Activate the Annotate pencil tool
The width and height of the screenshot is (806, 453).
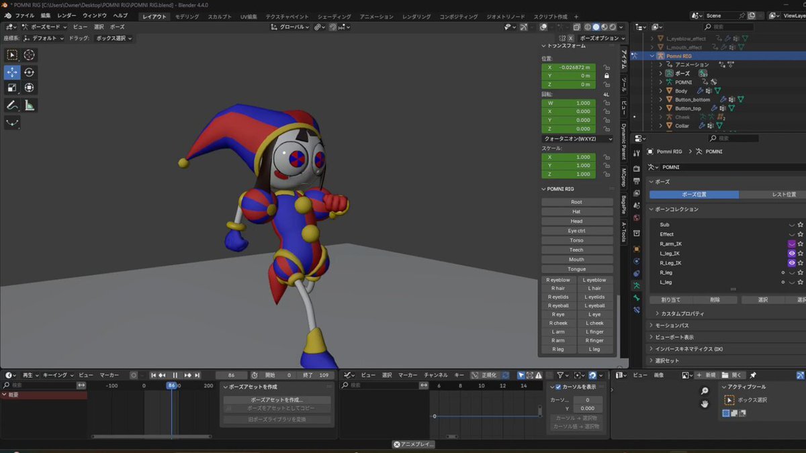[12, 105]
